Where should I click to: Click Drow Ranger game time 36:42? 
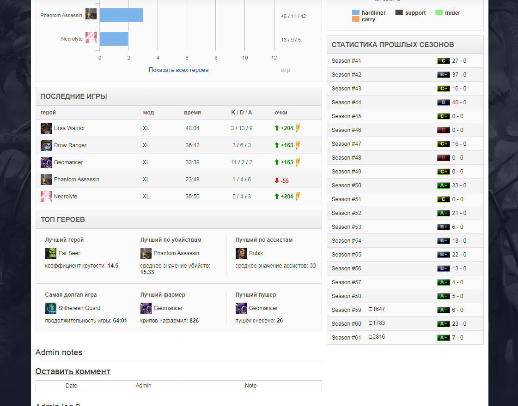192,145
